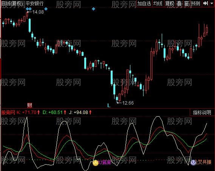215x171 pixels.
Task: Click the jump-to-end arrow icon
Action: point(205,3)
